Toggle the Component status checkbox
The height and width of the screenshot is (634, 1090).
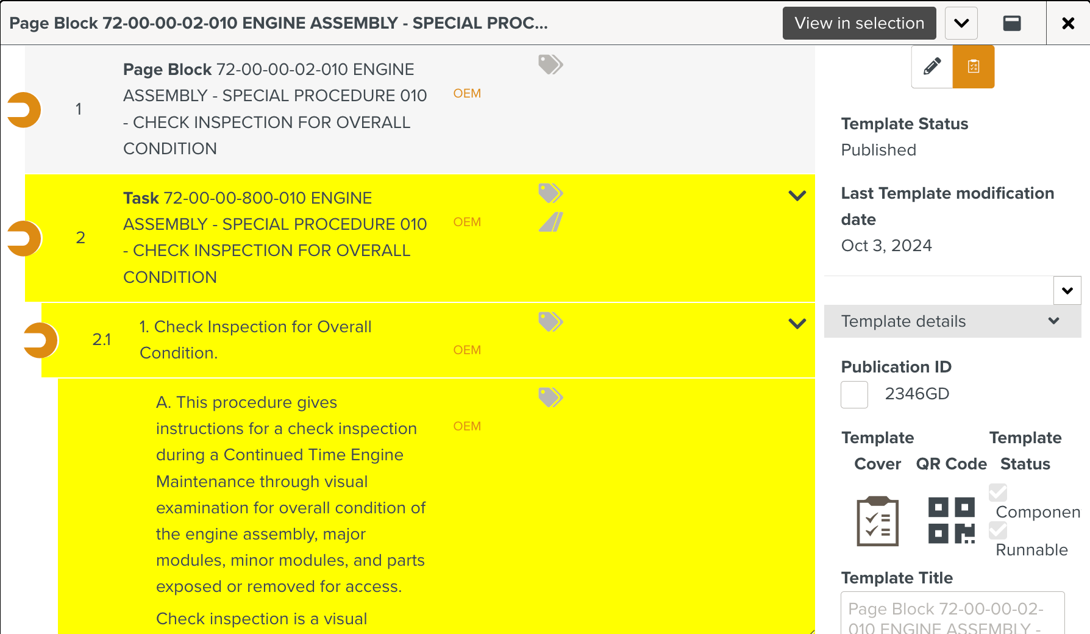point(998,492)
